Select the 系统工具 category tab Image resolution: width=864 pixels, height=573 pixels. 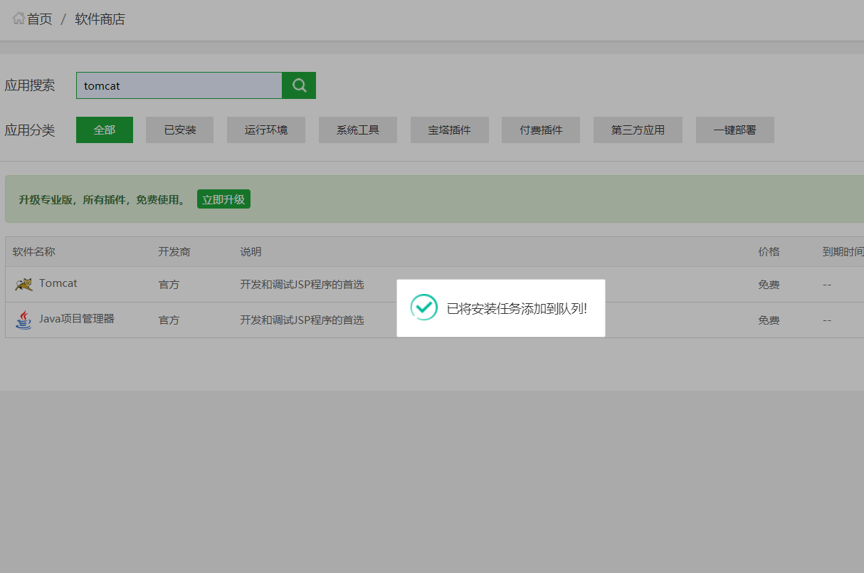tap(358, 130)
